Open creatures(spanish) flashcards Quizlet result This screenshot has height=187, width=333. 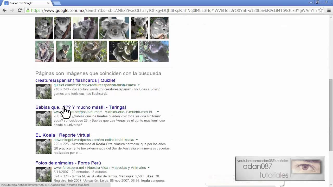(75, 81)
